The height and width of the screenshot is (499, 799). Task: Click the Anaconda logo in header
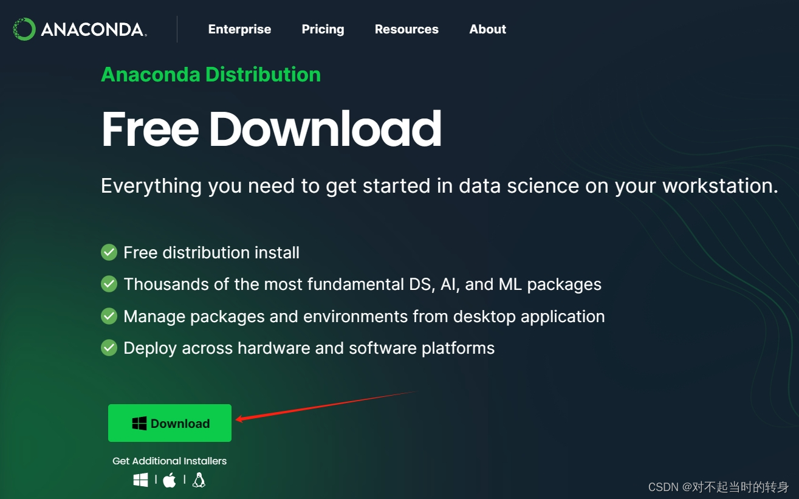click(80, 29)
